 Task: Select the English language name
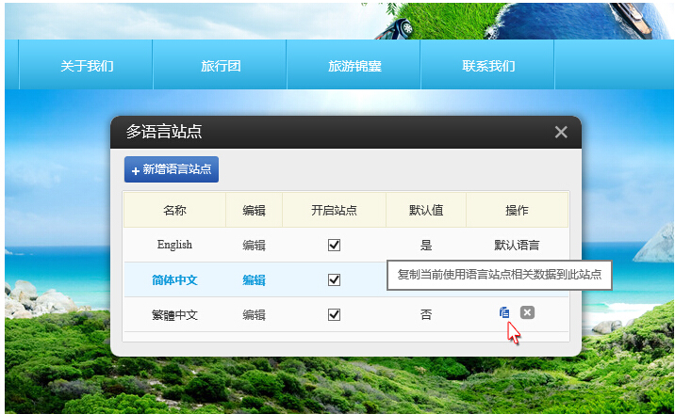[174, 245]
